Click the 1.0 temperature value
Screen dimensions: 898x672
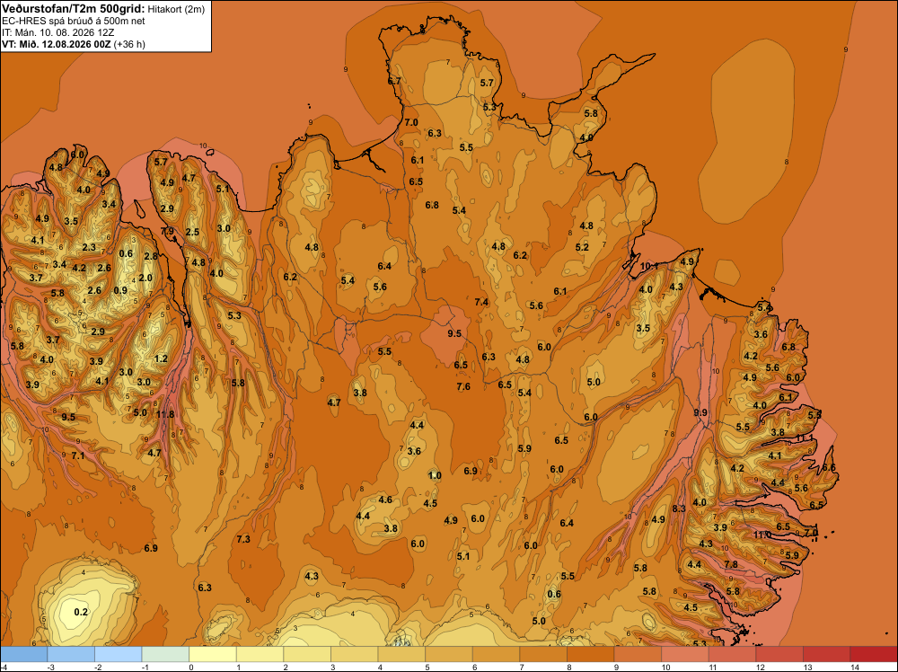click(x=435, y=475)
